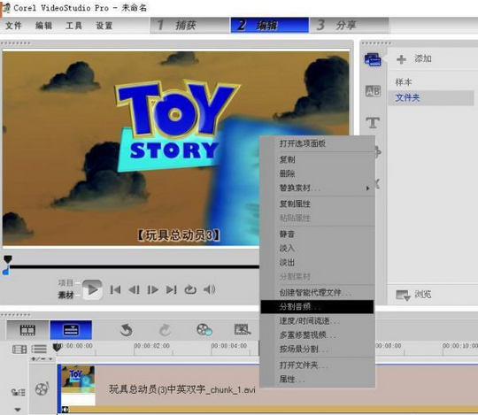Select the 样本 library entry

click(x=404, y=82)
